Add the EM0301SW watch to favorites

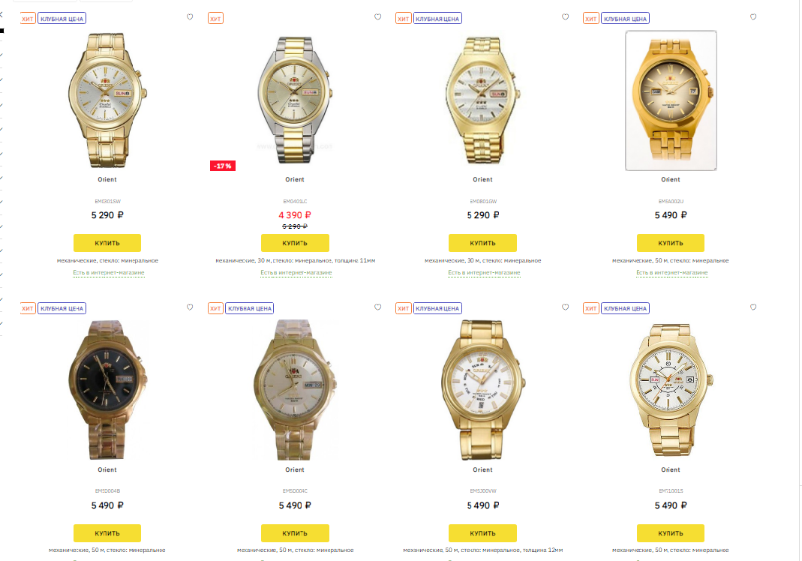tap(190, 17)
